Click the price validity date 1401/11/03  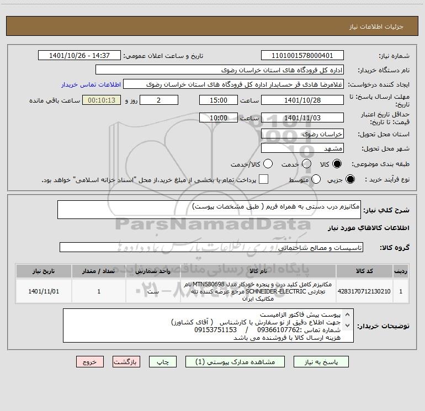coord(302,118)
